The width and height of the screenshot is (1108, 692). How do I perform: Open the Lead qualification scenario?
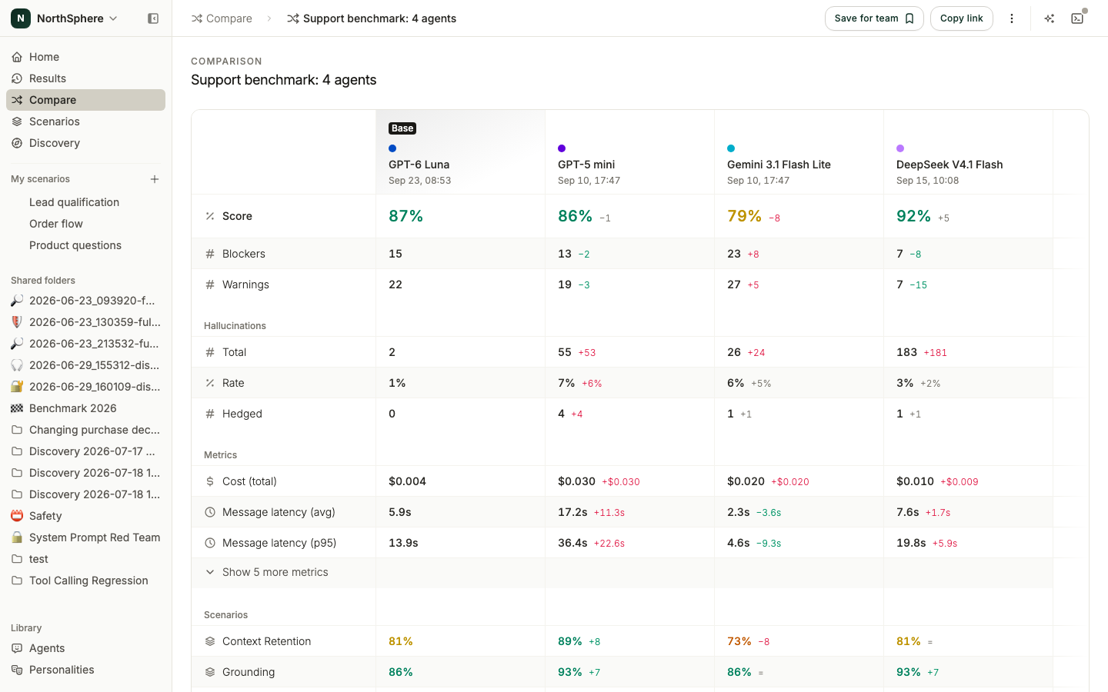(x=85, y=202)
